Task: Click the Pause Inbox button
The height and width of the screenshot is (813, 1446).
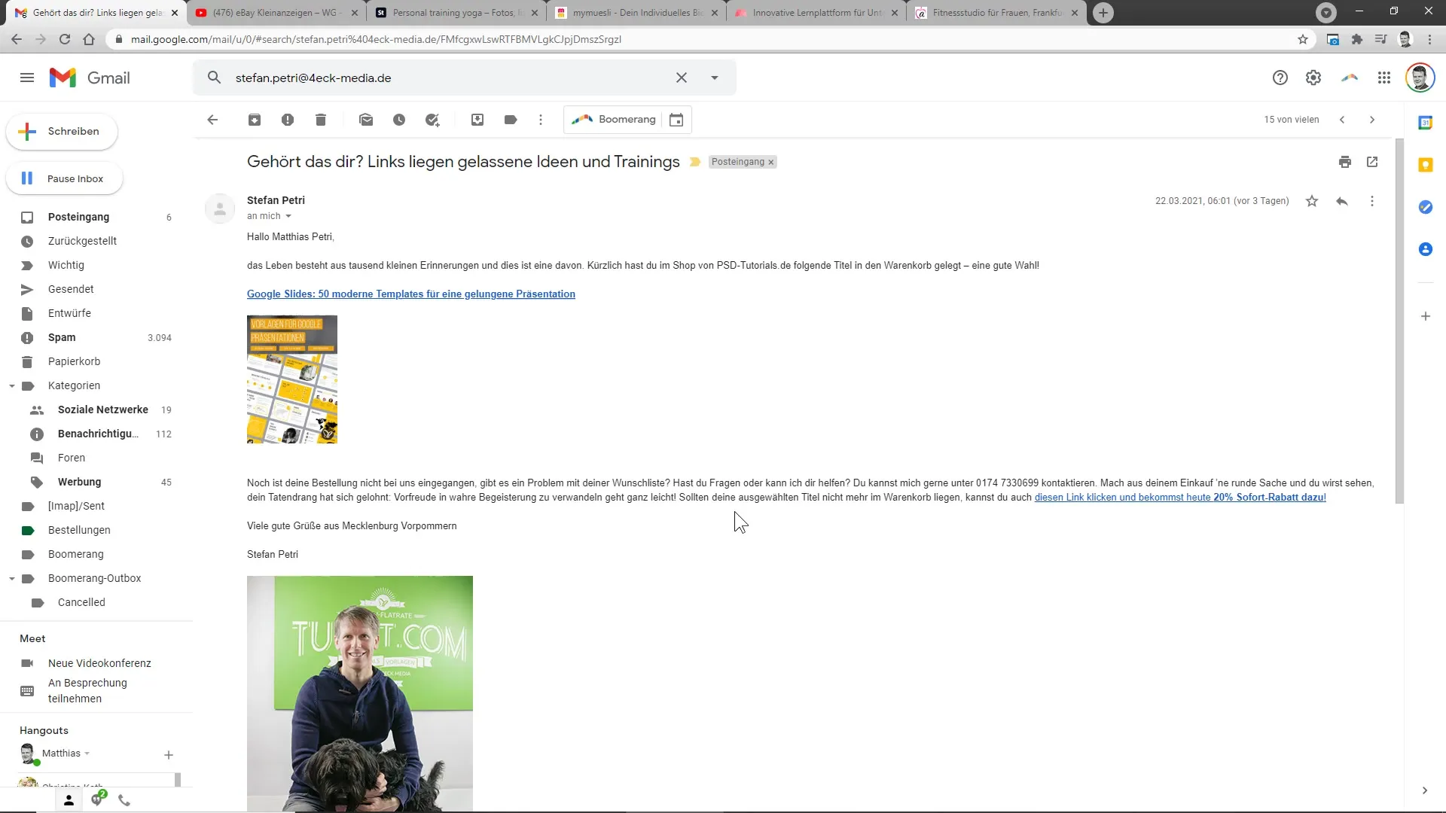Action: coord(64,178)
